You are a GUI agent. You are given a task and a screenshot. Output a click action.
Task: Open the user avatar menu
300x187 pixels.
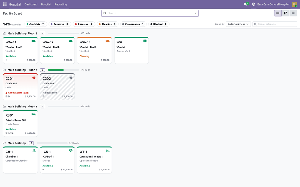294,4
